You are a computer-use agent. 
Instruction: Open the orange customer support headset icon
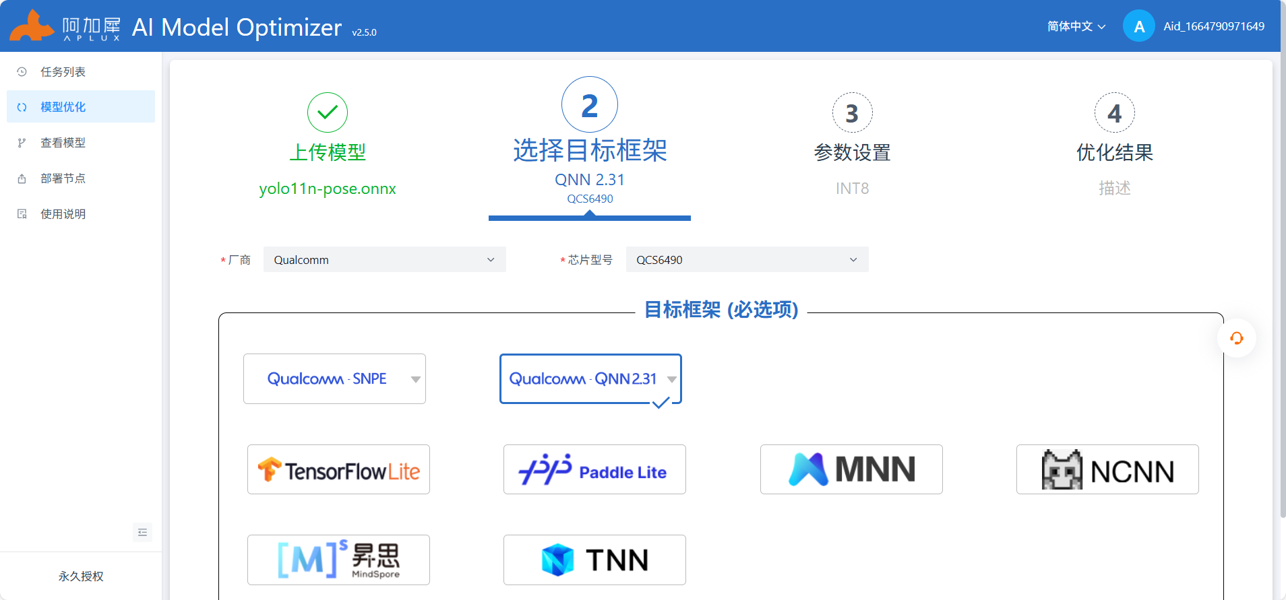click(x=1236, y=338)
